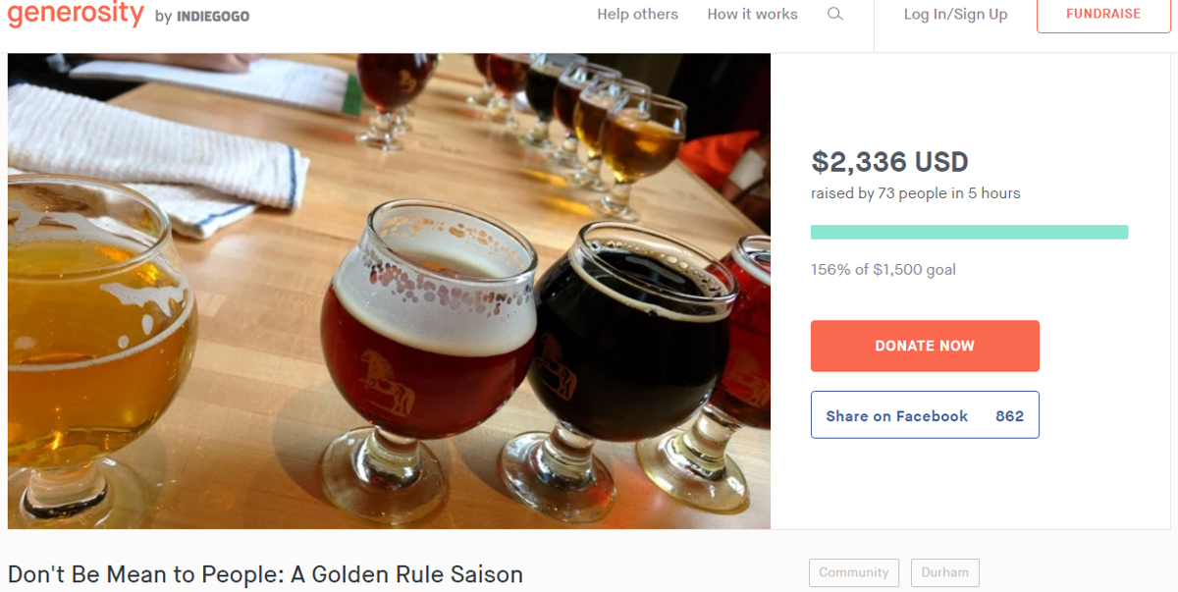The height and width of the screenshot is (592, 1178).
Task: Click the campaign title Golden Rule Saison
Action: pos(265,574)
